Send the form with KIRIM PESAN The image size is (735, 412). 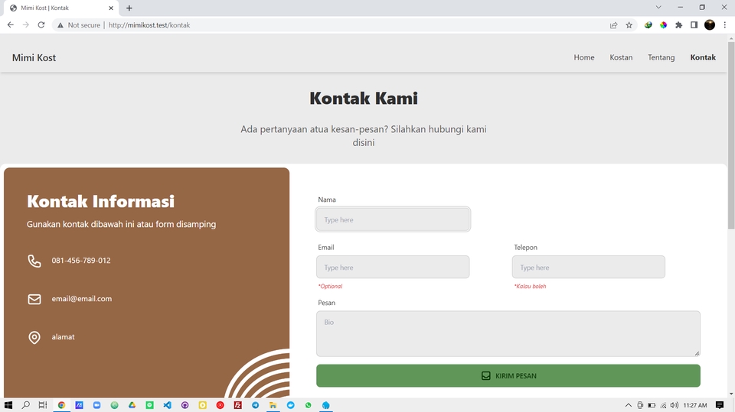(x=508, y=376)
